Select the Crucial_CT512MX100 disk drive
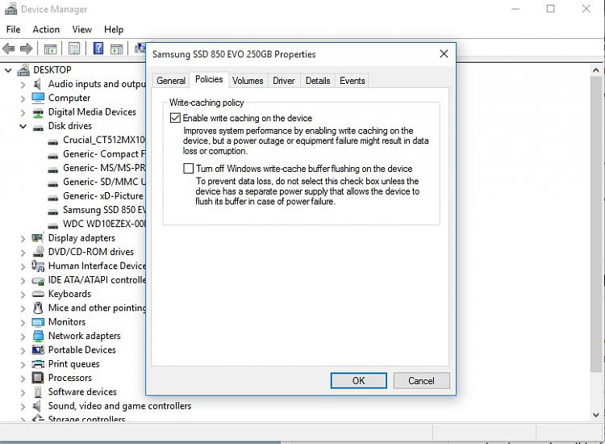Viewport: 605px width, 444px height. pos(104,140)
